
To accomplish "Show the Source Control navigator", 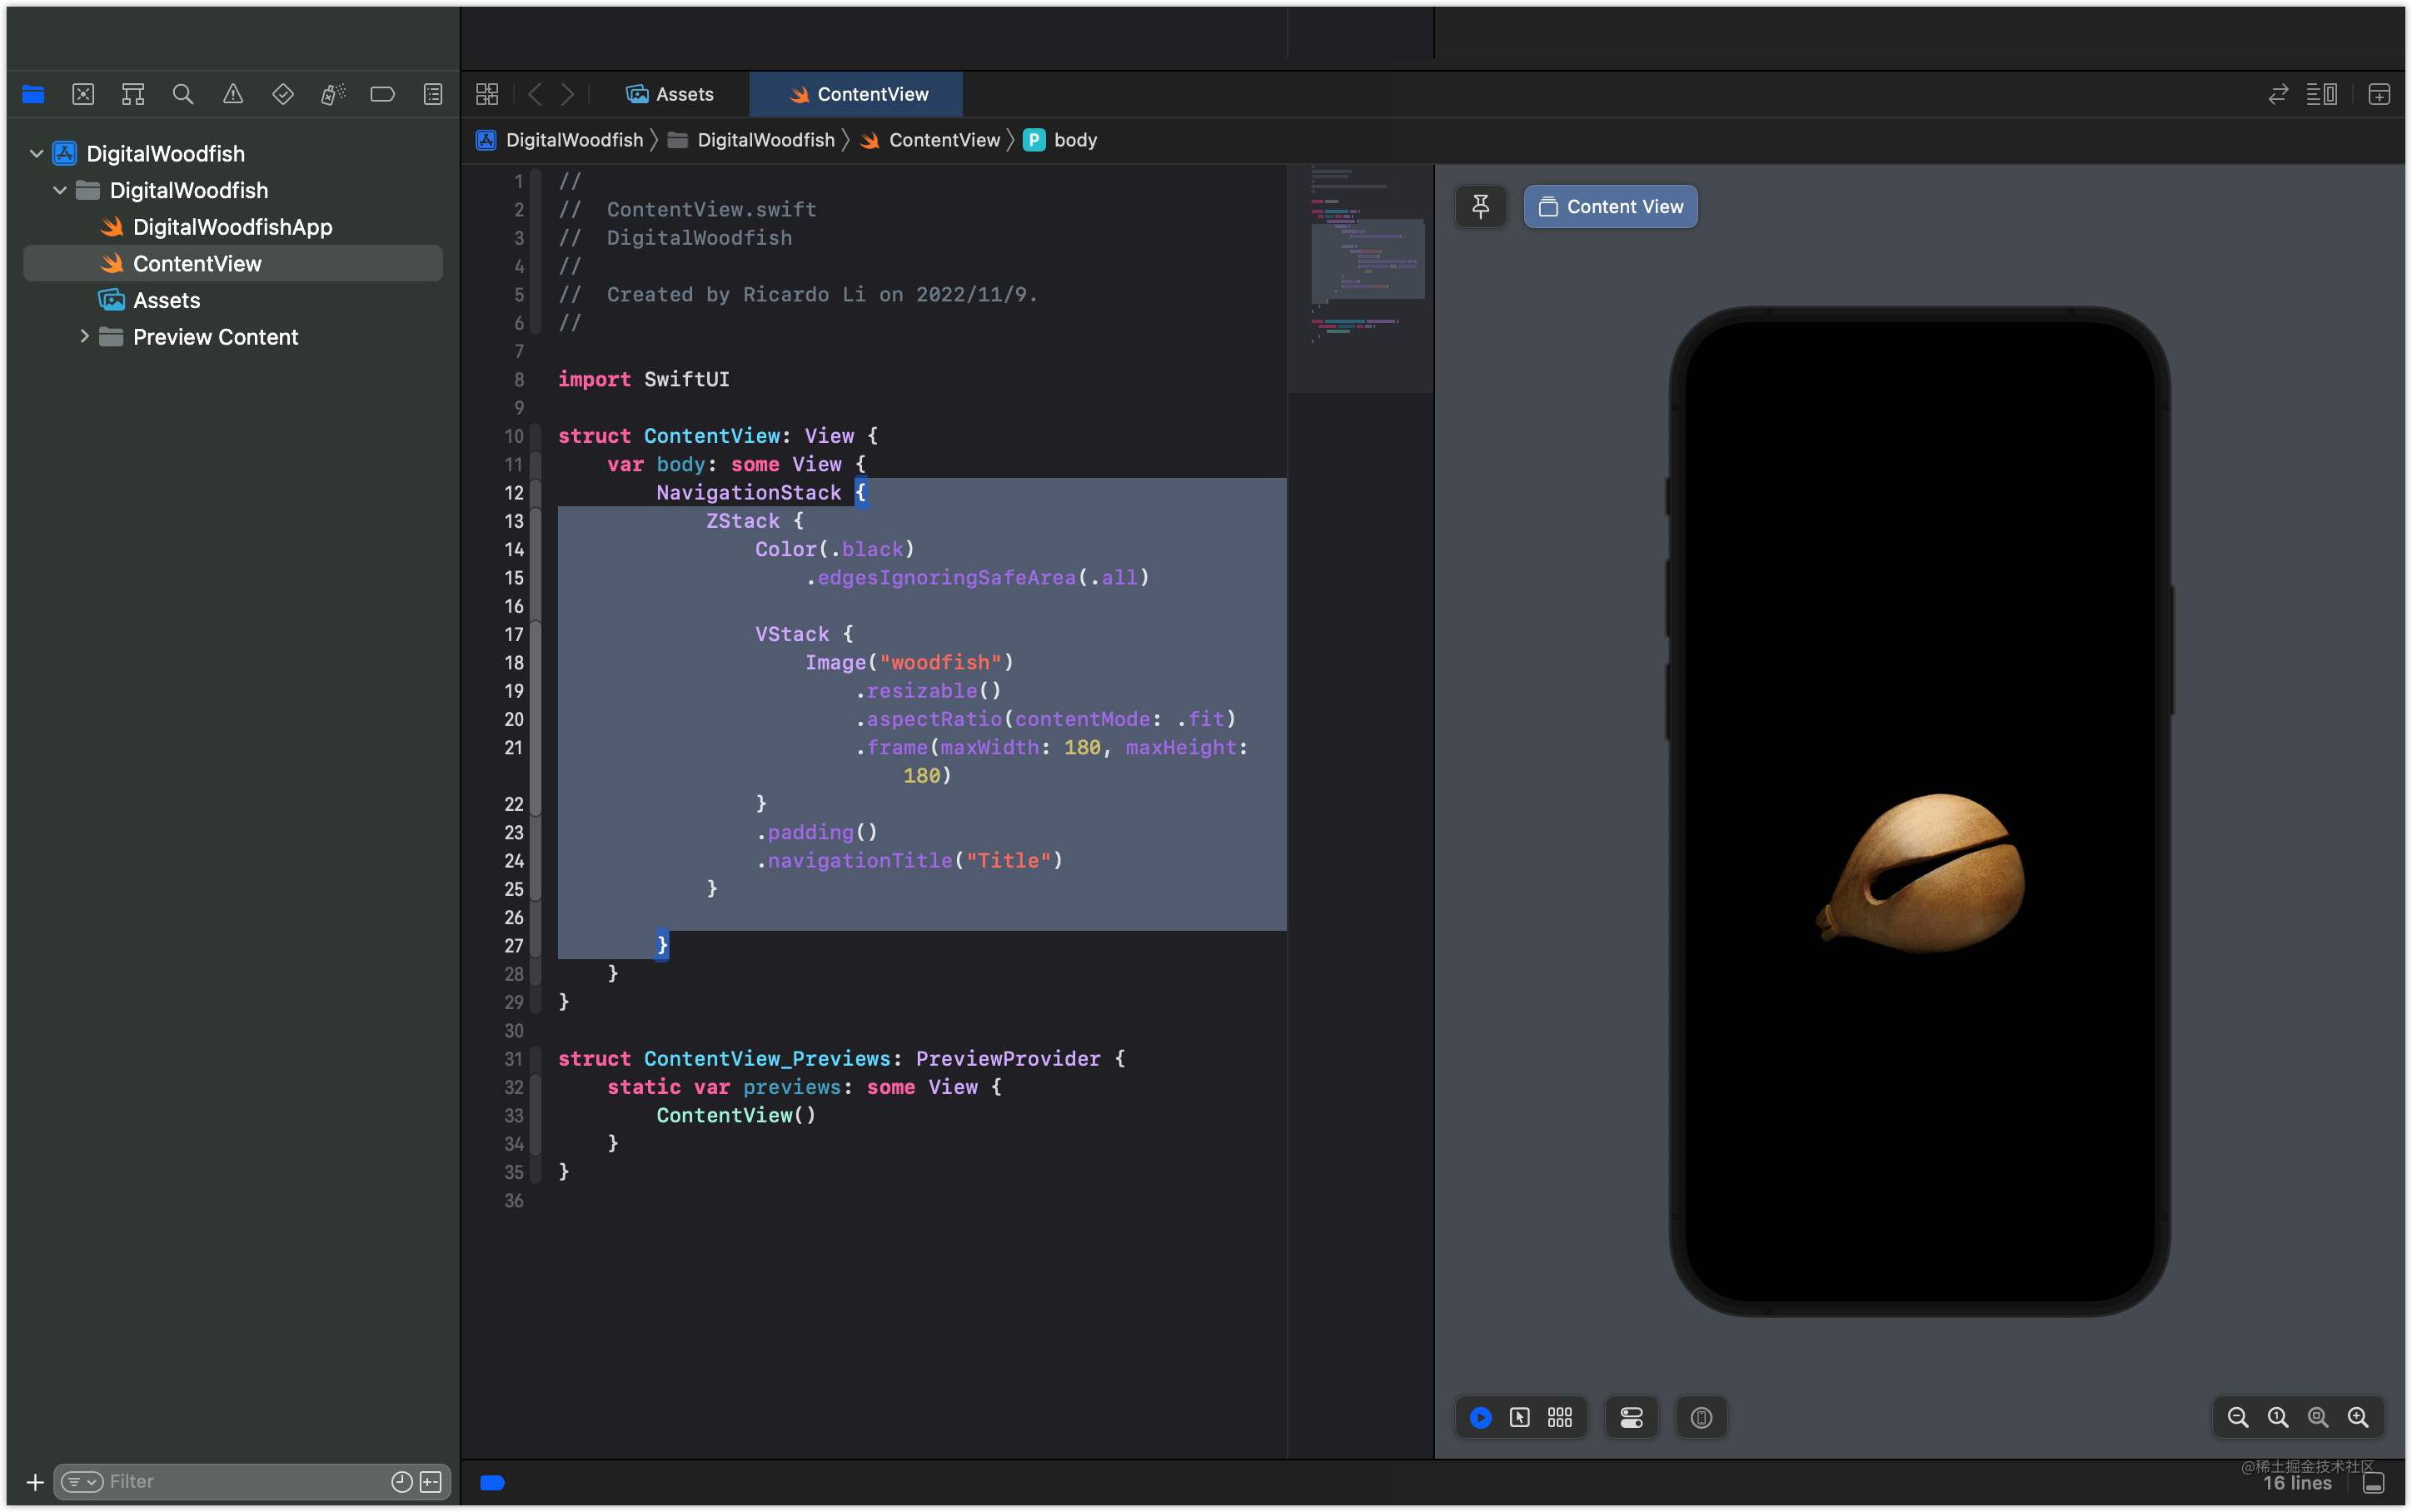I will tap(83, 94).
